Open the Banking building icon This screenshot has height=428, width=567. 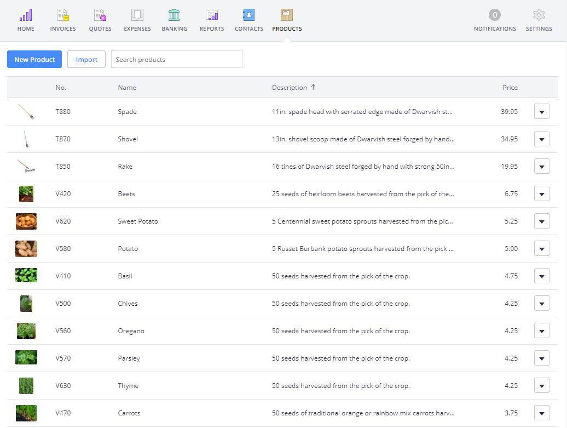[174, 15]
